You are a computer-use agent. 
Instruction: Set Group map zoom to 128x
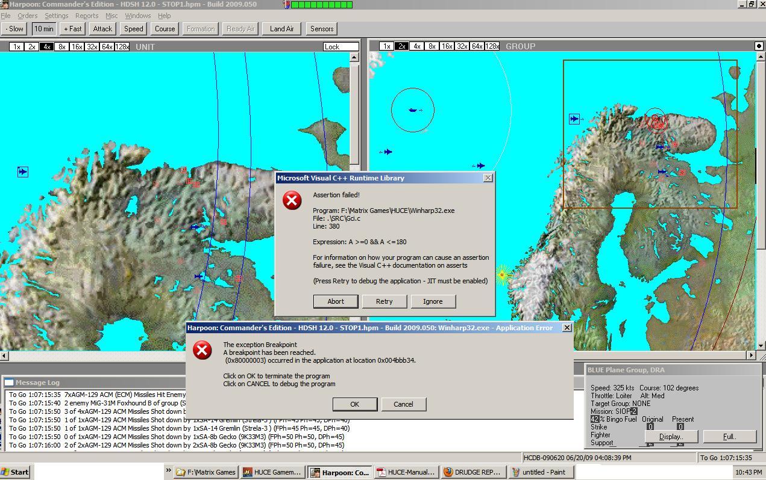pos(492,46)
